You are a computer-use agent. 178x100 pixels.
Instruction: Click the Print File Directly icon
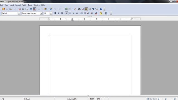coord(23,9)
